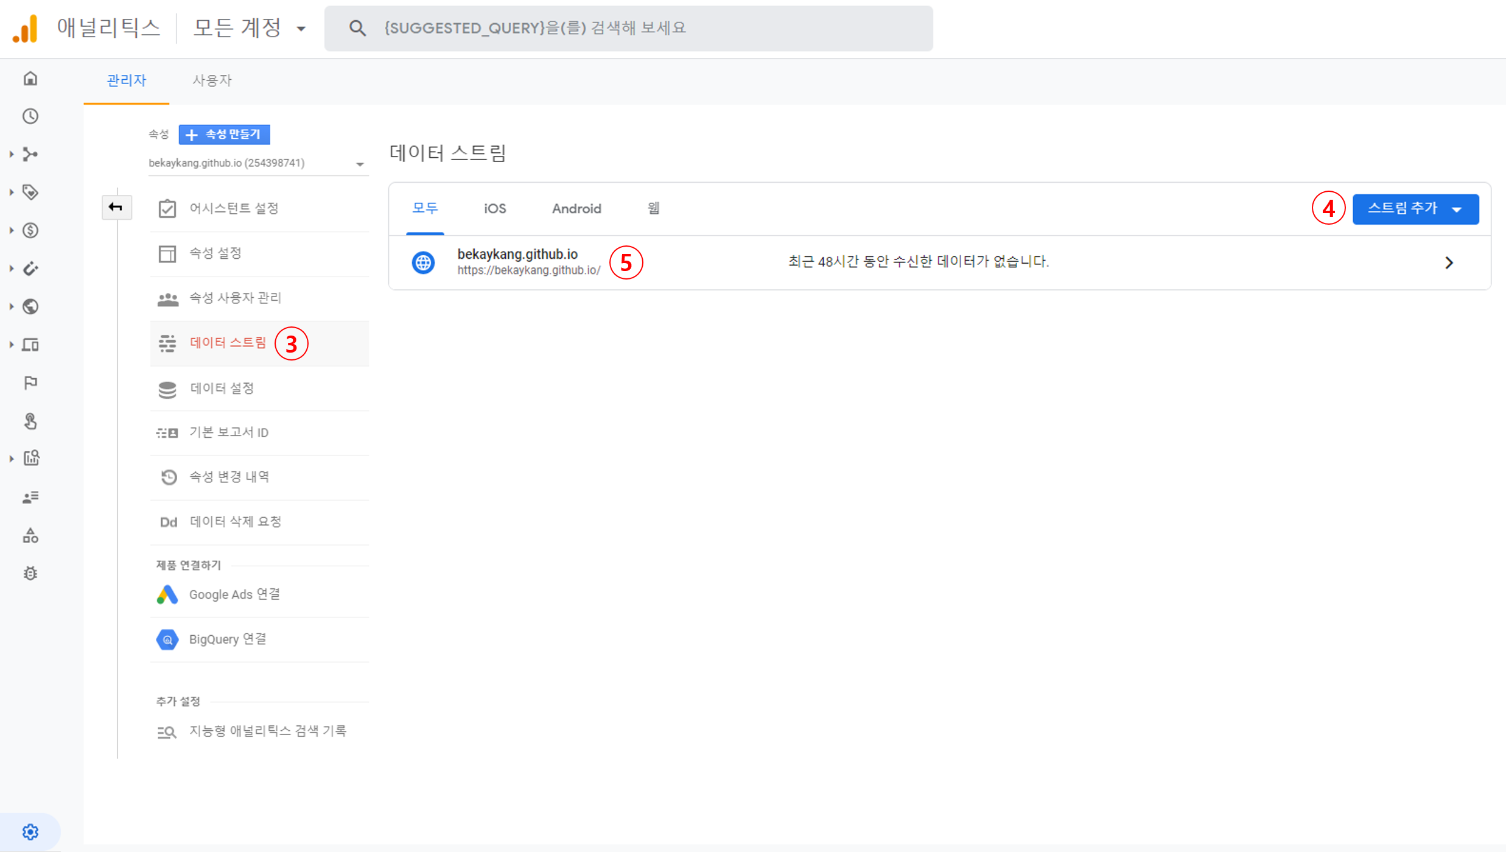Open the Demographics globe icon in sidebar

pos(30,306)
